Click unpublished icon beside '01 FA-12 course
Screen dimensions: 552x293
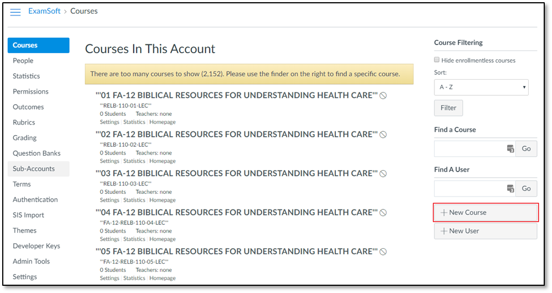[x=383, y=96]
